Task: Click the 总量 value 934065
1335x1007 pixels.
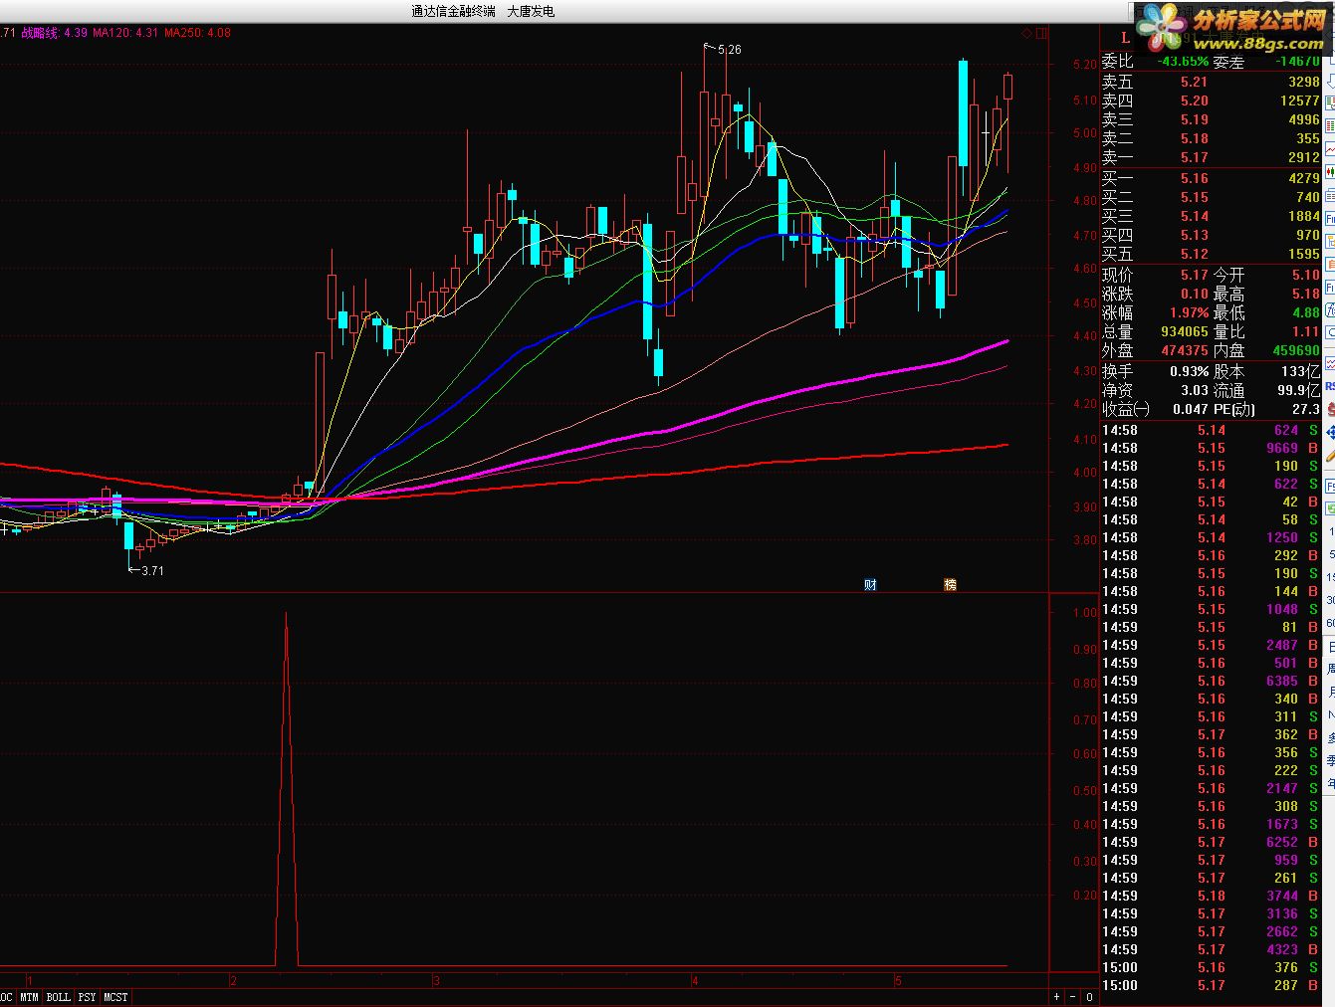Action: point(1184,331)
